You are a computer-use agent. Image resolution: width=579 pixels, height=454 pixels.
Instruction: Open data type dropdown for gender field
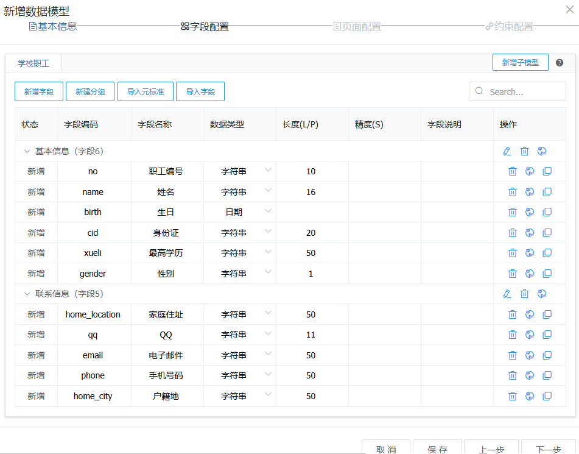point(239,274)
